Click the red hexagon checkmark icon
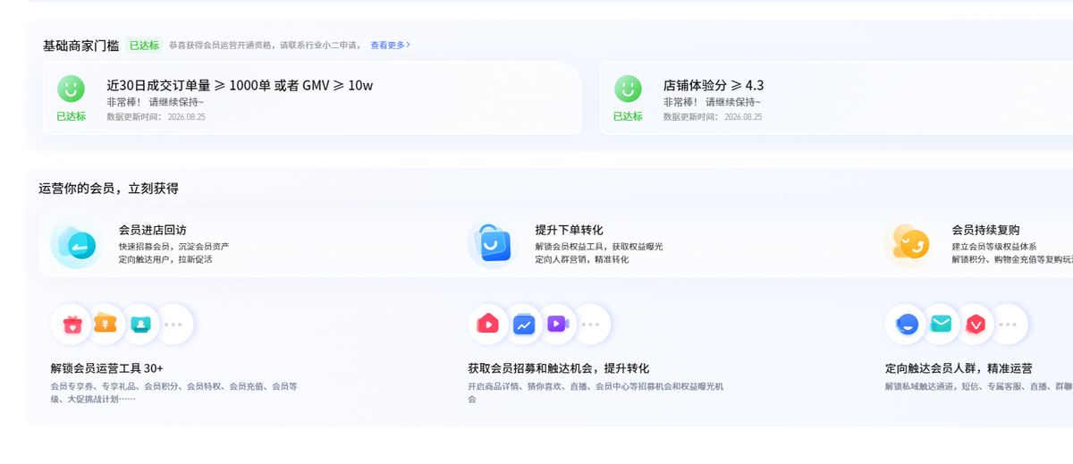1073x464 pixels. click(976, 325)
